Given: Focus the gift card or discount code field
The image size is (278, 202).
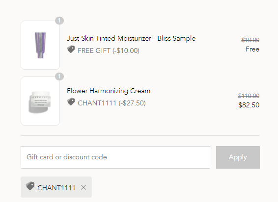Looking at the screenshot, I should [115, 157].
